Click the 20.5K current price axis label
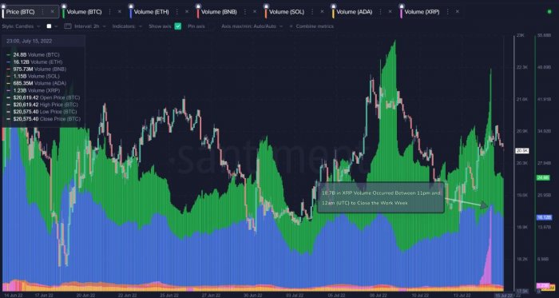Viewport: 559px width, 298px height. click(522, 151)
